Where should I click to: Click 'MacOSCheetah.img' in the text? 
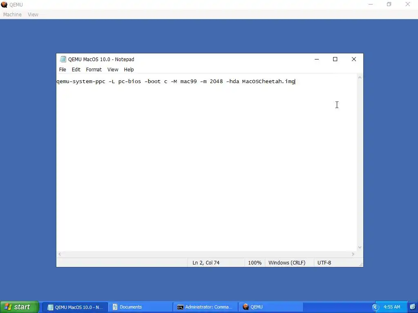[x=268, y=82]
